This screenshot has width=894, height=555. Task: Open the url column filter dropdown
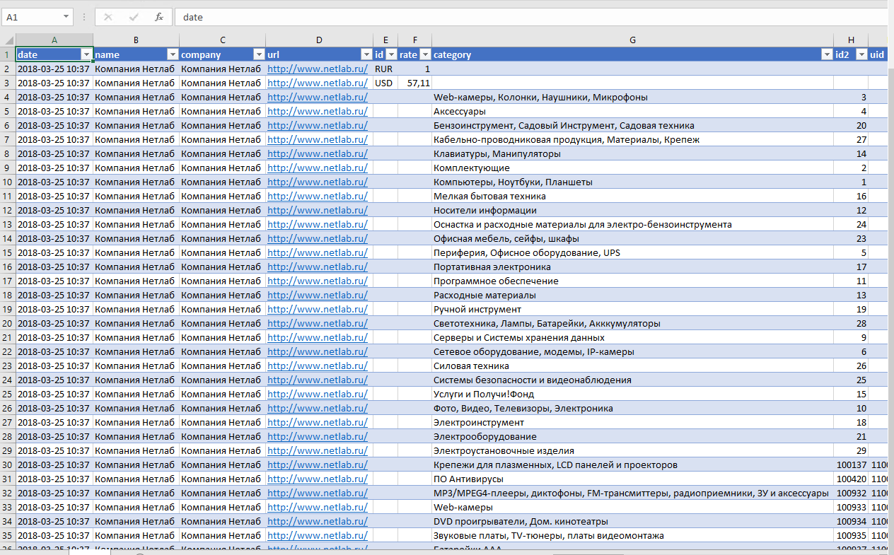pyautogui.click(x=366, y=54)
